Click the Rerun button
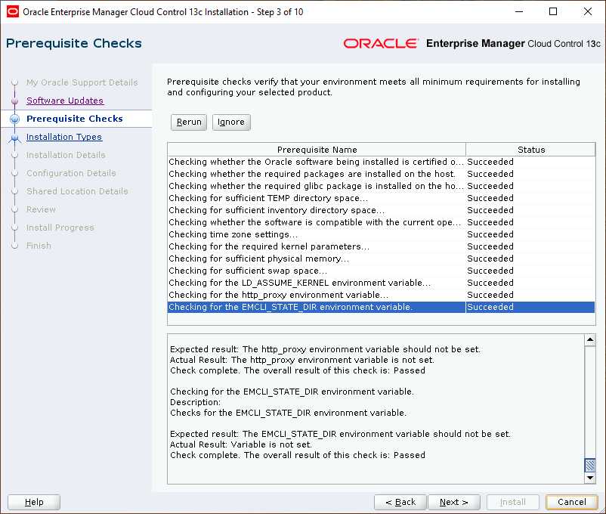This screenshot has width=606, height=514. coord(189,122)
